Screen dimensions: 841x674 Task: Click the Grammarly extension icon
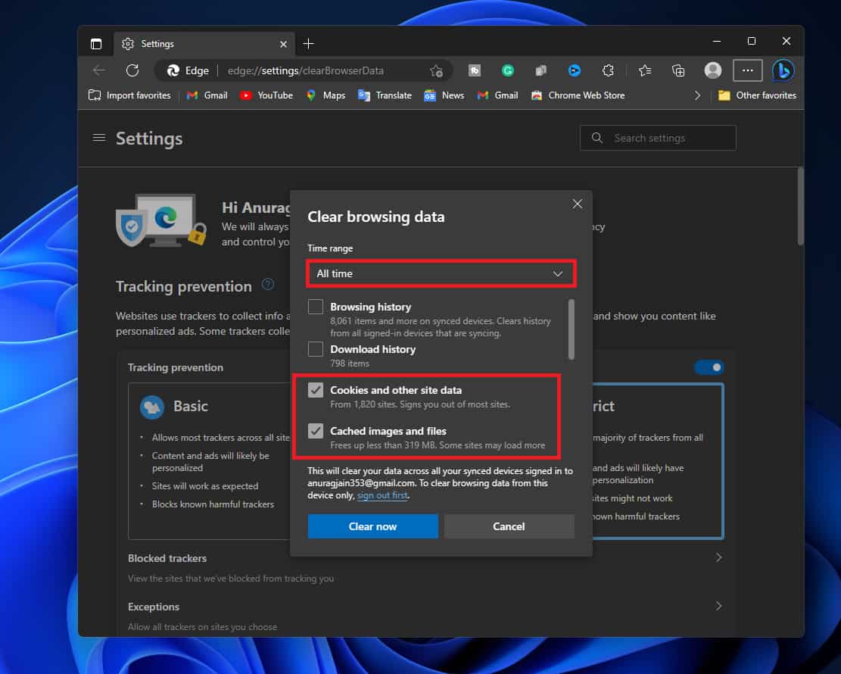(x=508, y=70)
